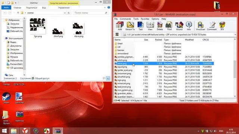This screenshot has height=134, width=239.
Task: Open Explorer help question mark icon
Action: (109, 7)
